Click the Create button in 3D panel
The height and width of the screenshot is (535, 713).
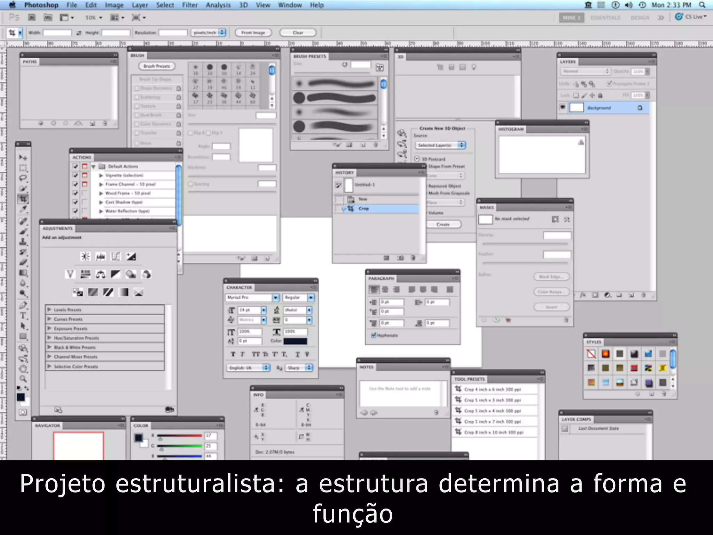point(443,224)
